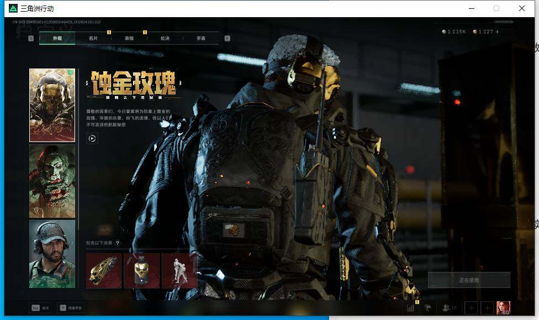Click the Esc 返回 back button

pyautogui.click(x=40, y=308)
